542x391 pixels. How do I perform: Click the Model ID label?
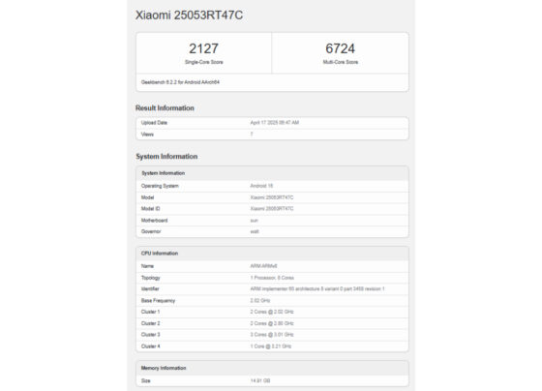150,209
